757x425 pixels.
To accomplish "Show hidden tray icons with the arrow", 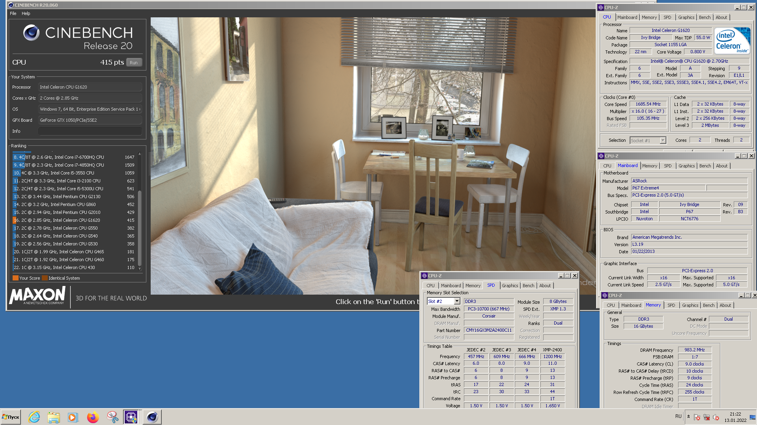I will click(x=688, y=417).
